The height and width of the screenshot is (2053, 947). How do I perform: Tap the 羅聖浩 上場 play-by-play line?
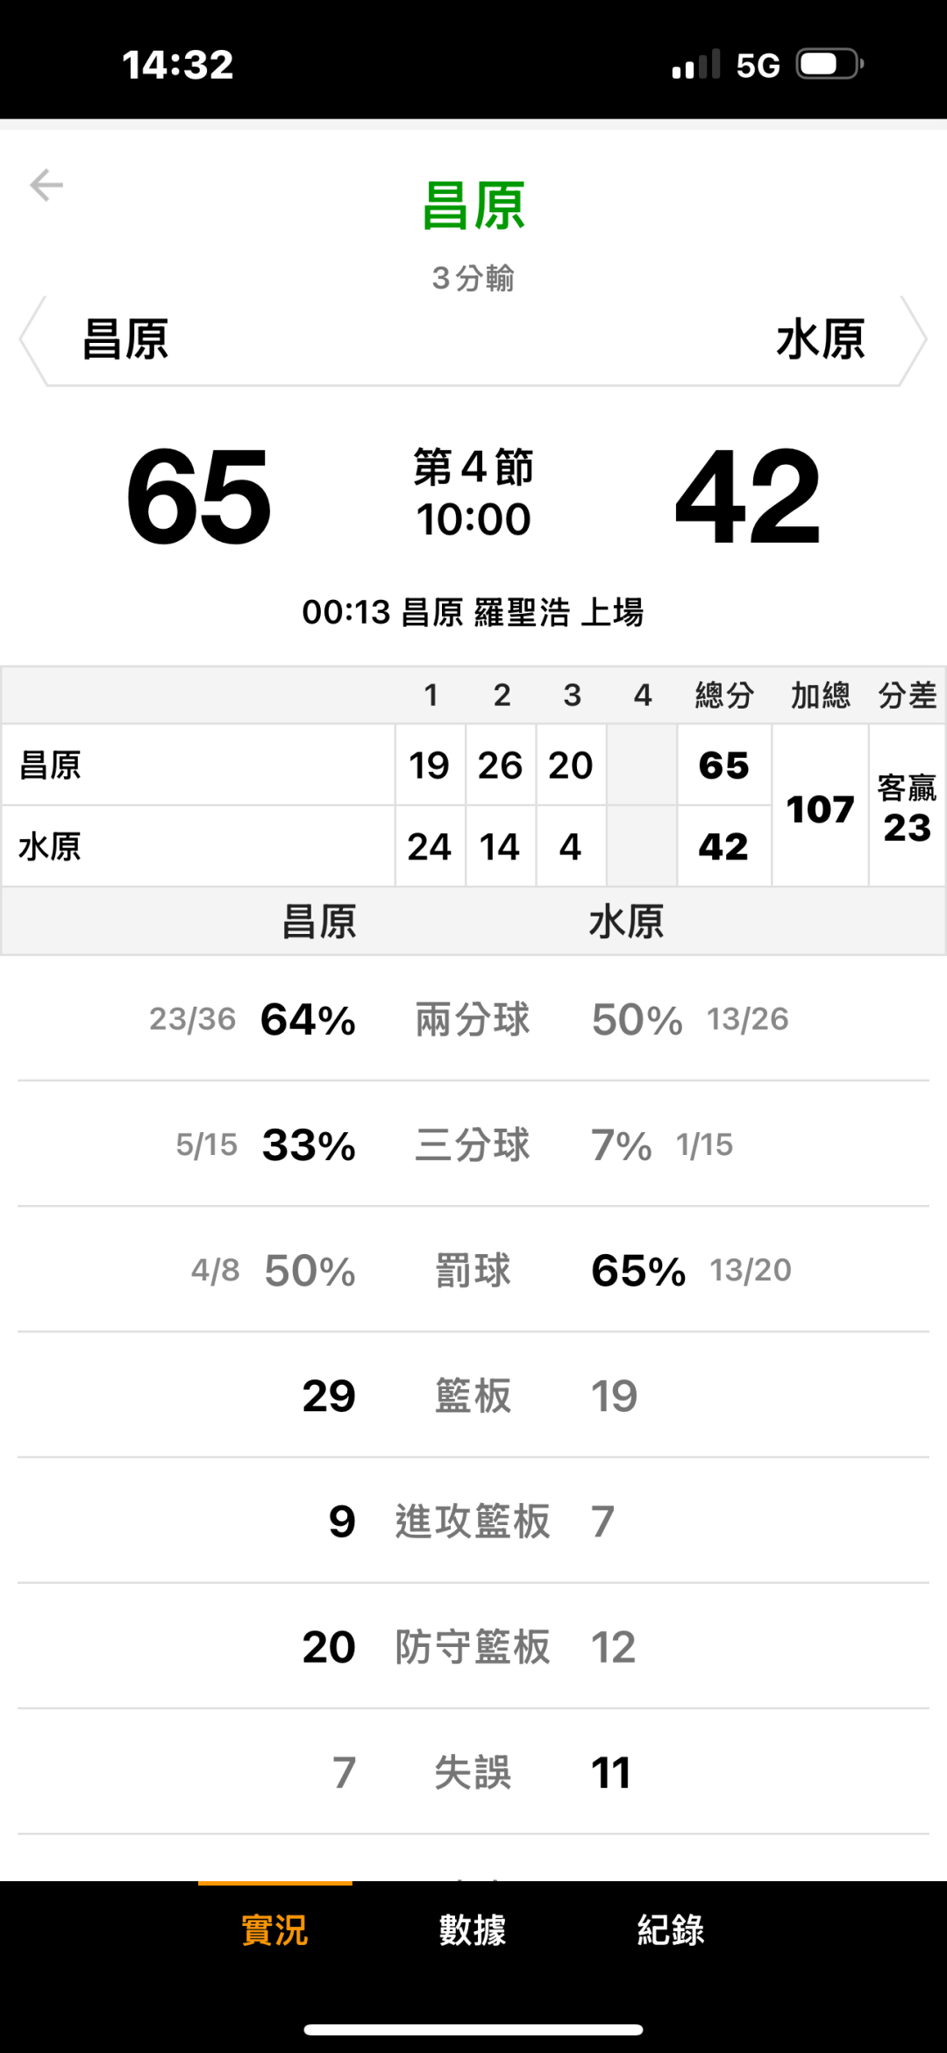tap(473, 612)
